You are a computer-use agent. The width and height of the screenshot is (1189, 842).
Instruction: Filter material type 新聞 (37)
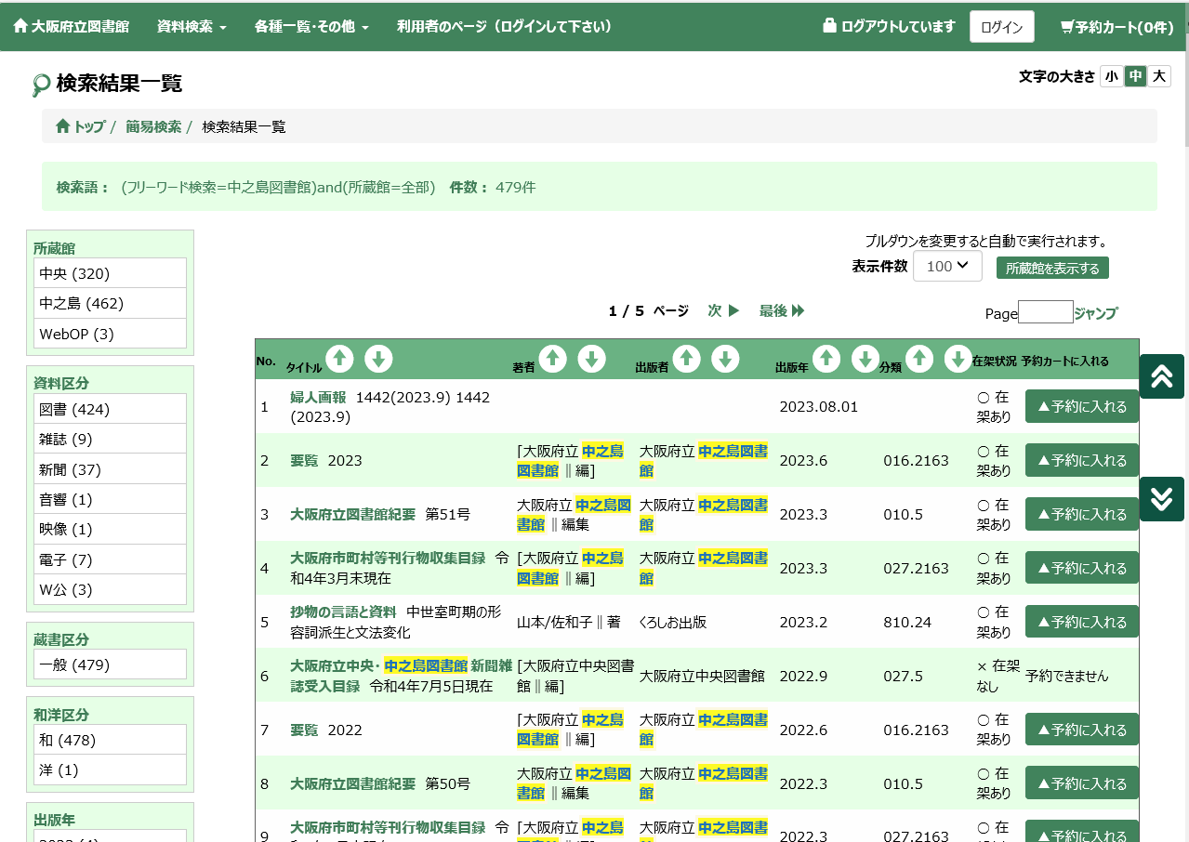tap(111, 469)
